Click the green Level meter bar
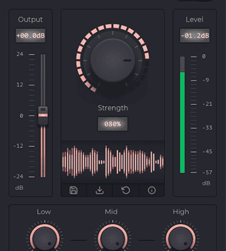 point(183,122)
